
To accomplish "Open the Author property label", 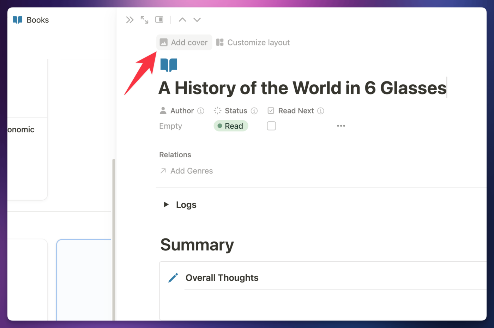I will click(x=177, y=111).
